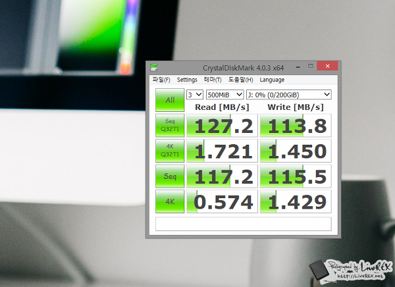Expand the test count dropdown showing 3

coord(195,95)
